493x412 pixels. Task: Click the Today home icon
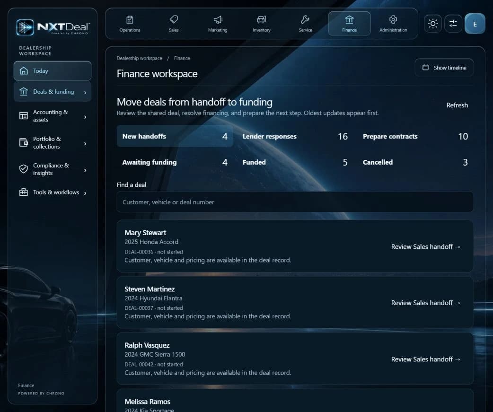pyautogui.click(x=24, y=70)
